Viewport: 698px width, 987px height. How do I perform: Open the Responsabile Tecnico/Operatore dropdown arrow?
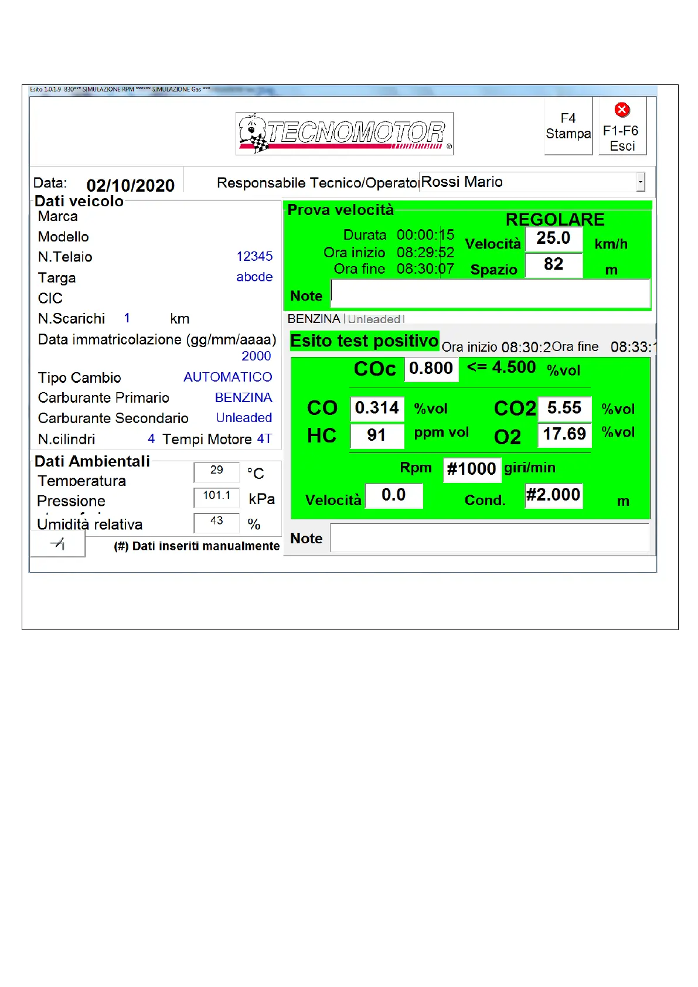point(641,182)
